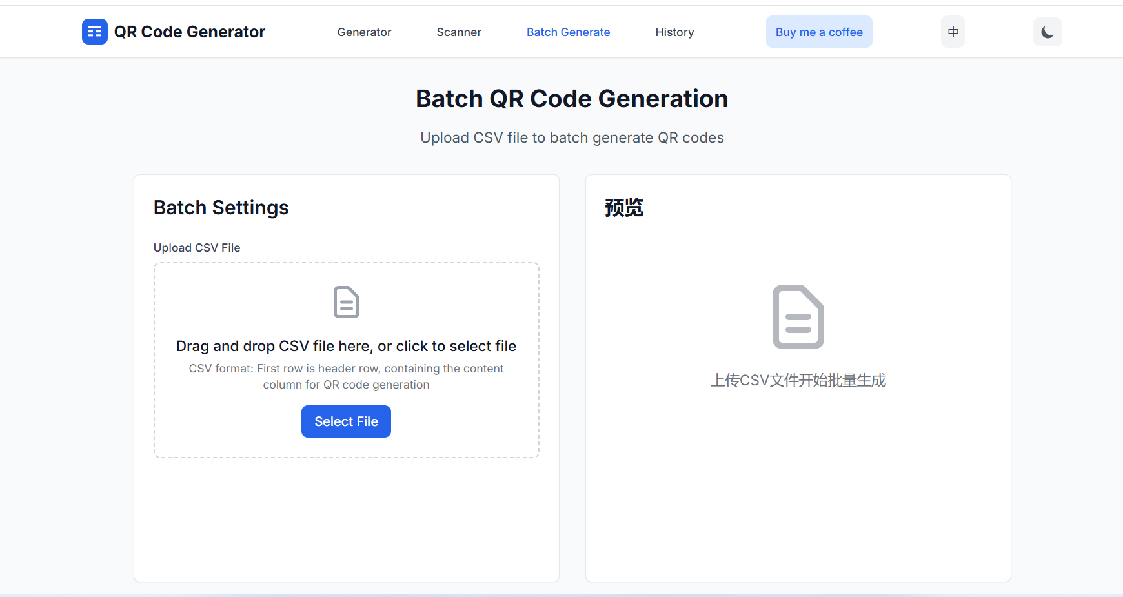The image size is (1123, 597).
Task: Open the History page
Action: point(674,32)
